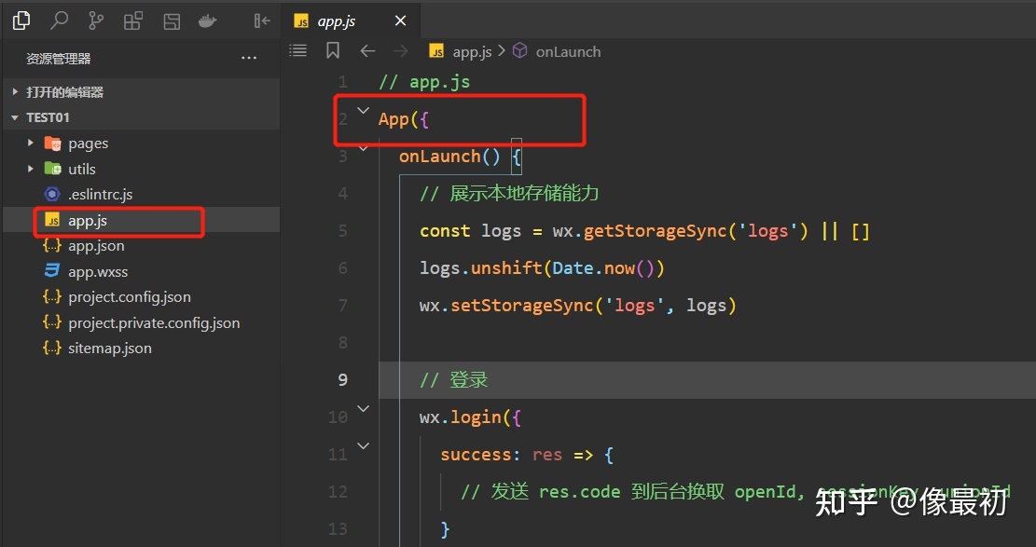Click the bookmark icon in editor toolbar
This screenshot has width=1036, height=547.
[x=333, y=51]
